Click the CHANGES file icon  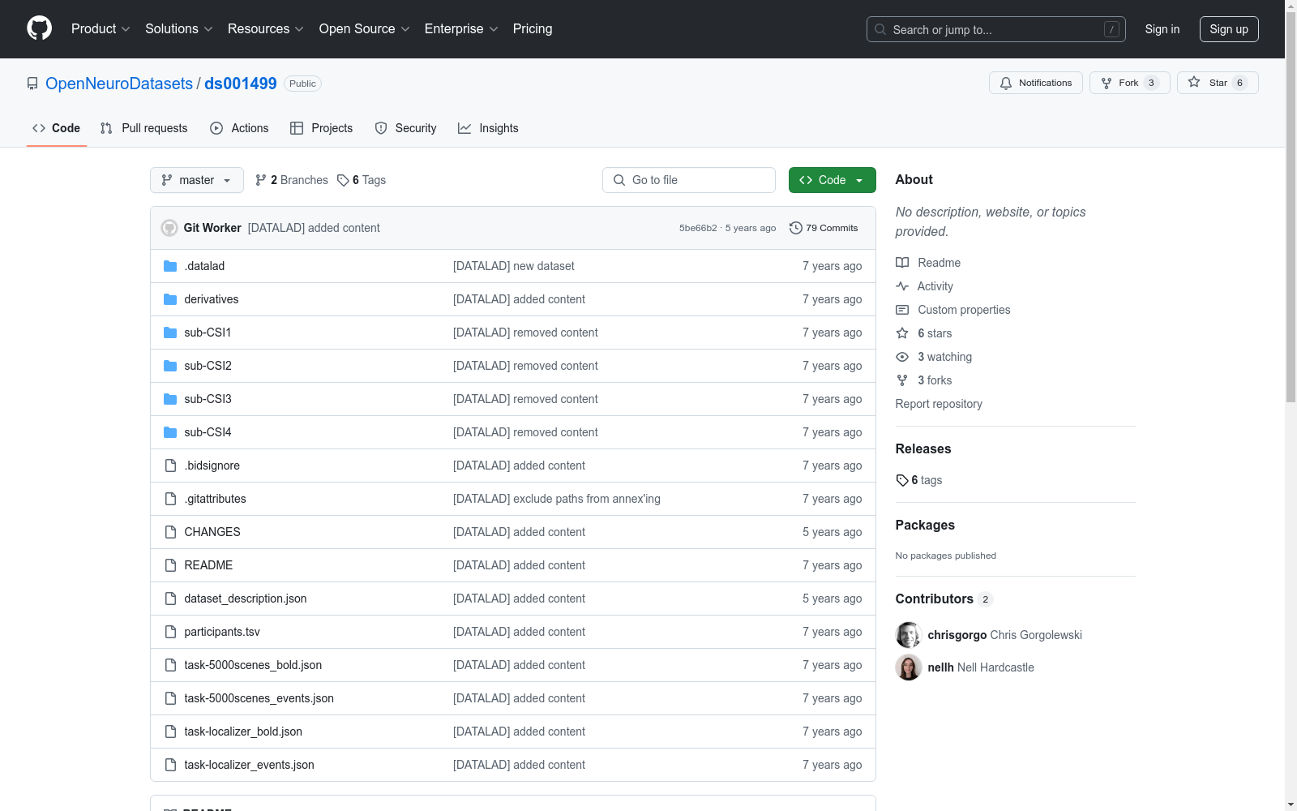coord(170,532)
